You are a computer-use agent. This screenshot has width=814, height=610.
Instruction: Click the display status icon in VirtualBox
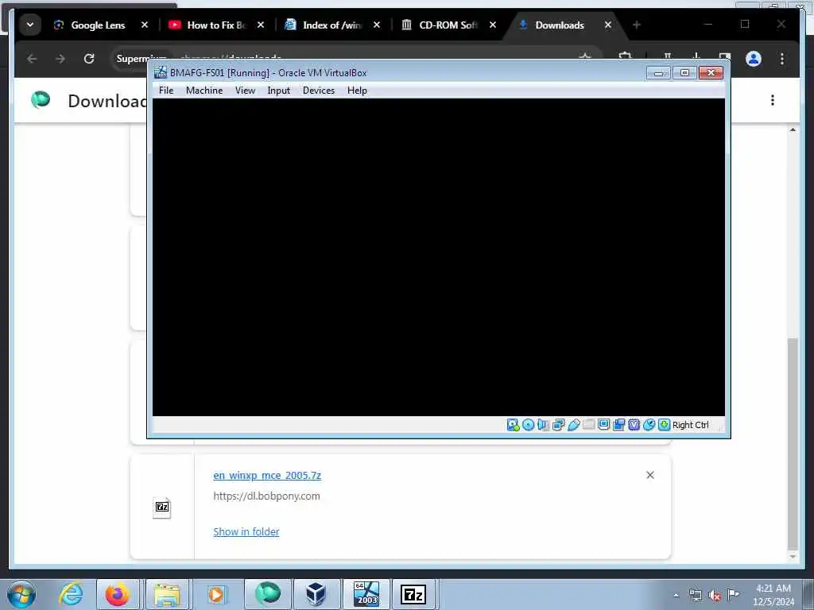pos(604,425)
